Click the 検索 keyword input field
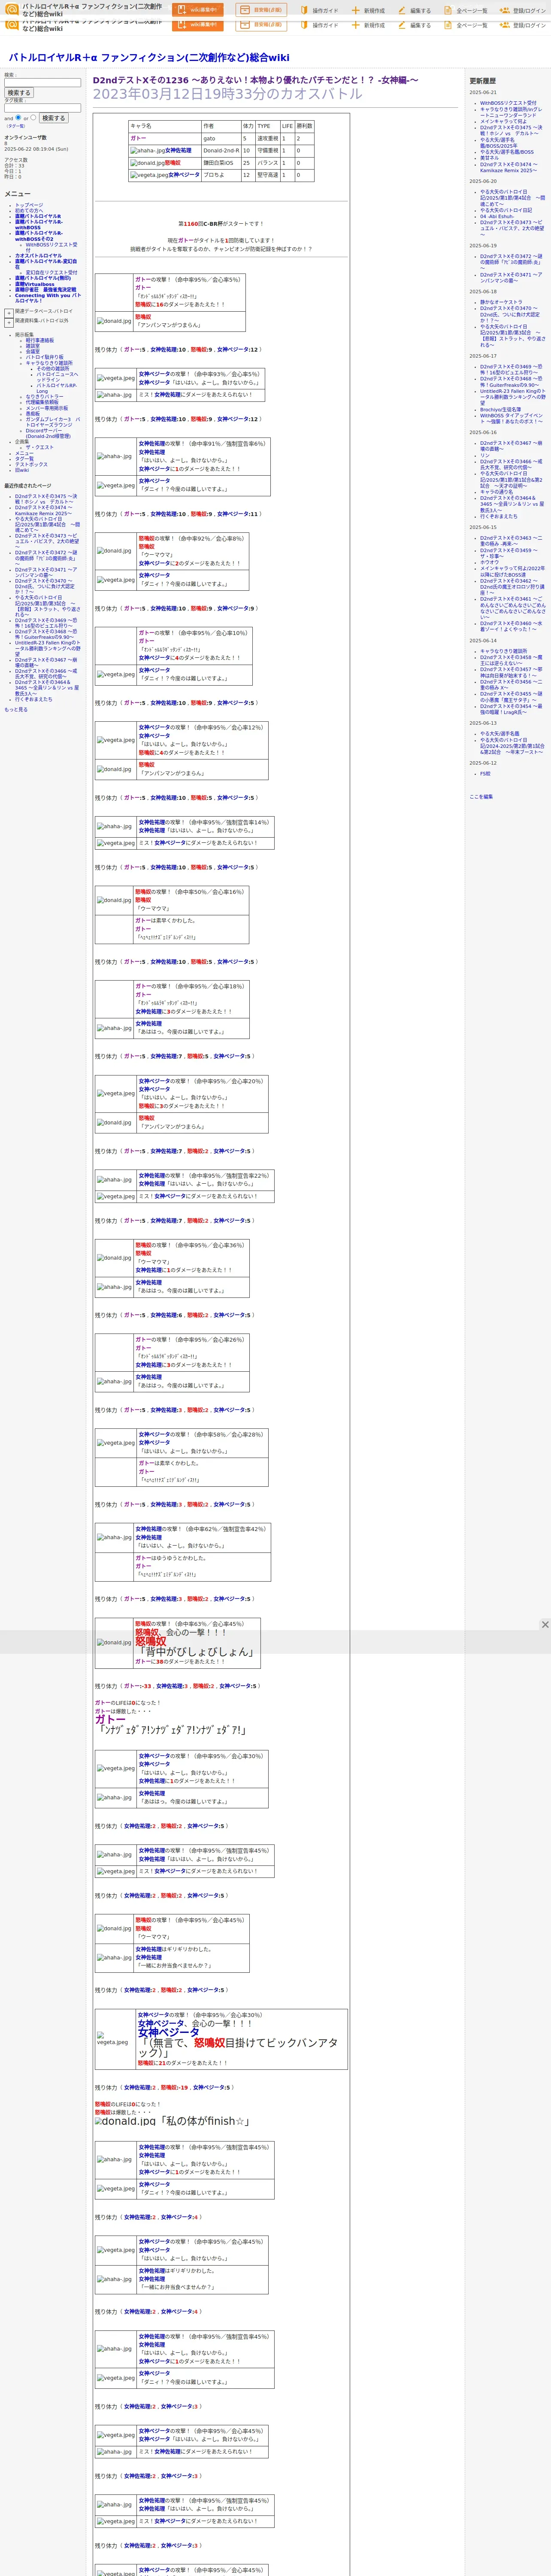 point(42,83)
